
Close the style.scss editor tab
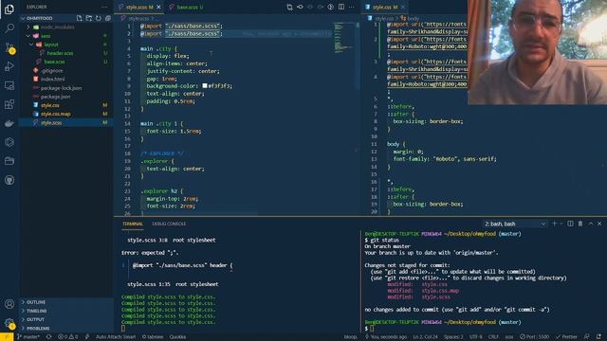click(x=158, y=7)
